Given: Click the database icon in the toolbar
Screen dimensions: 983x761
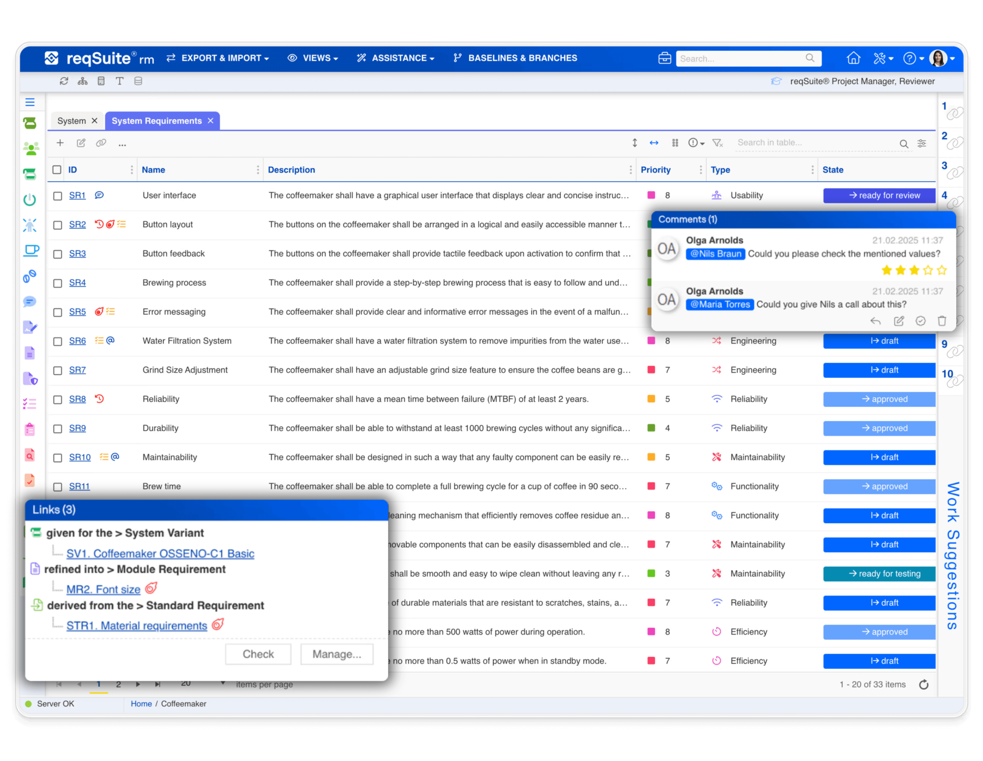Looking at the screenshot, I should 138,81.
